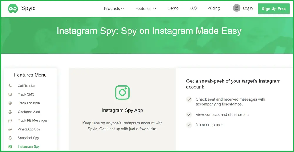Screen dimensions: 294x152
Task: Click the Spyic infinity logo icon
Action: tap(13, 9)
